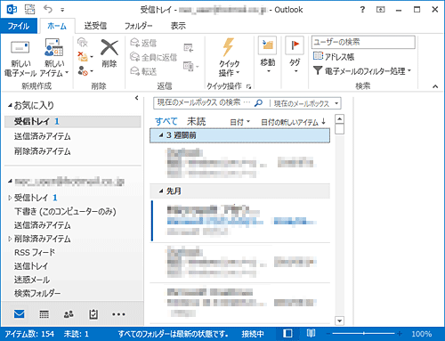Image resolution: width=445 pixels, height=341 pixels.
Task: Select favorites 送信済みアイテム folder
Action: point(43,136)
